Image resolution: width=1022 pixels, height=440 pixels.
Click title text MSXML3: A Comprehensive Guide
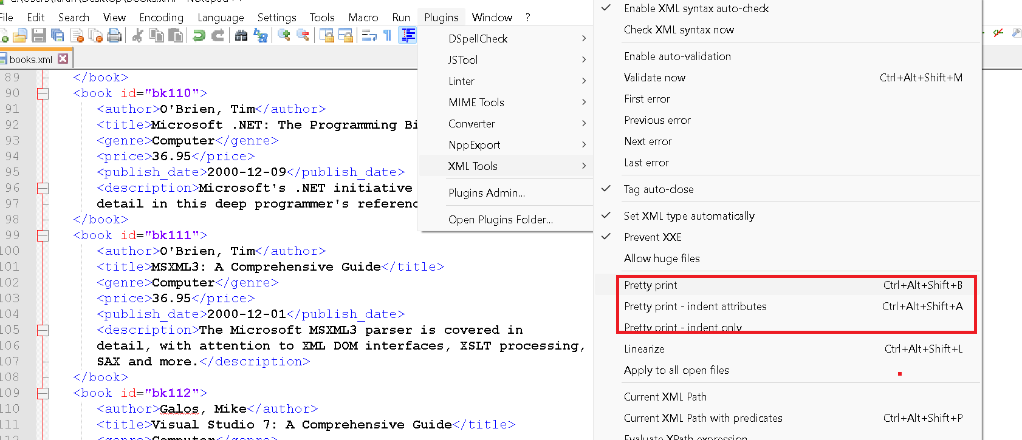point(266,267)
